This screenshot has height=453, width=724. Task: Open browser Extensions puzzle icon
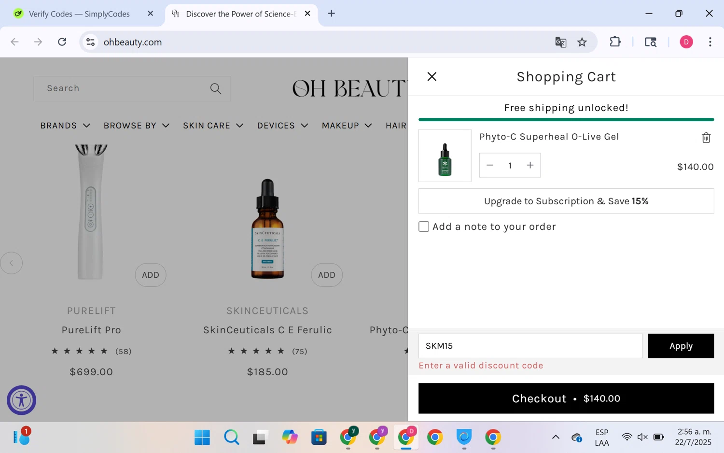coord(615,42)
